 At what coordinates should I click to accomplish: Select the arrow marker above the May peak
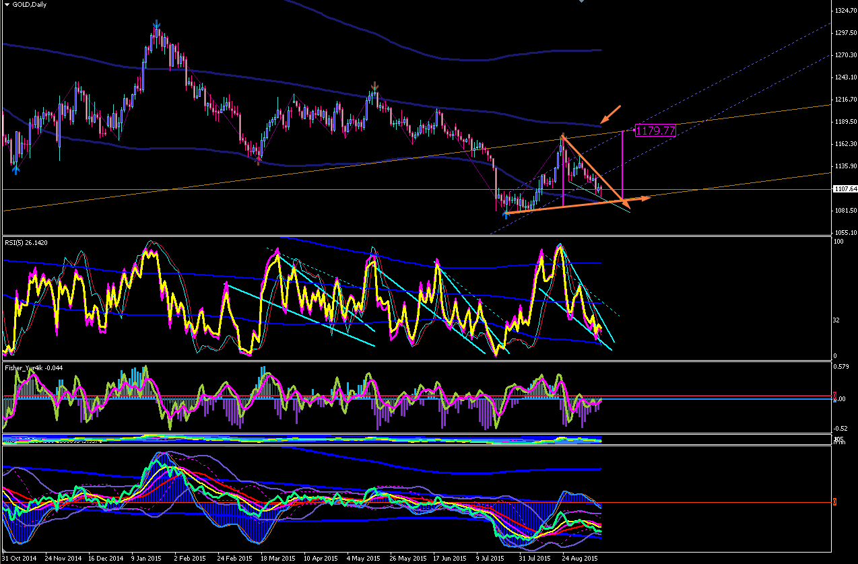(374, 87)
